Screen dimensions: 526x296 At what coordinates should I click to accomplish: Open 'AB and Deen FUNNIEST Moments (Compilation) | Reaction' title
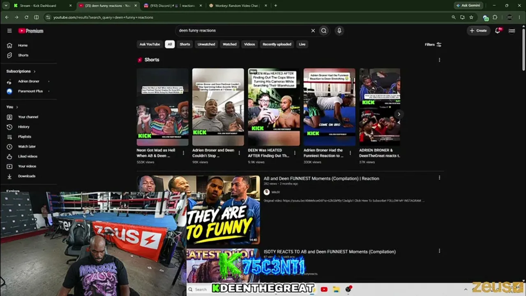[x=321, y=178]
